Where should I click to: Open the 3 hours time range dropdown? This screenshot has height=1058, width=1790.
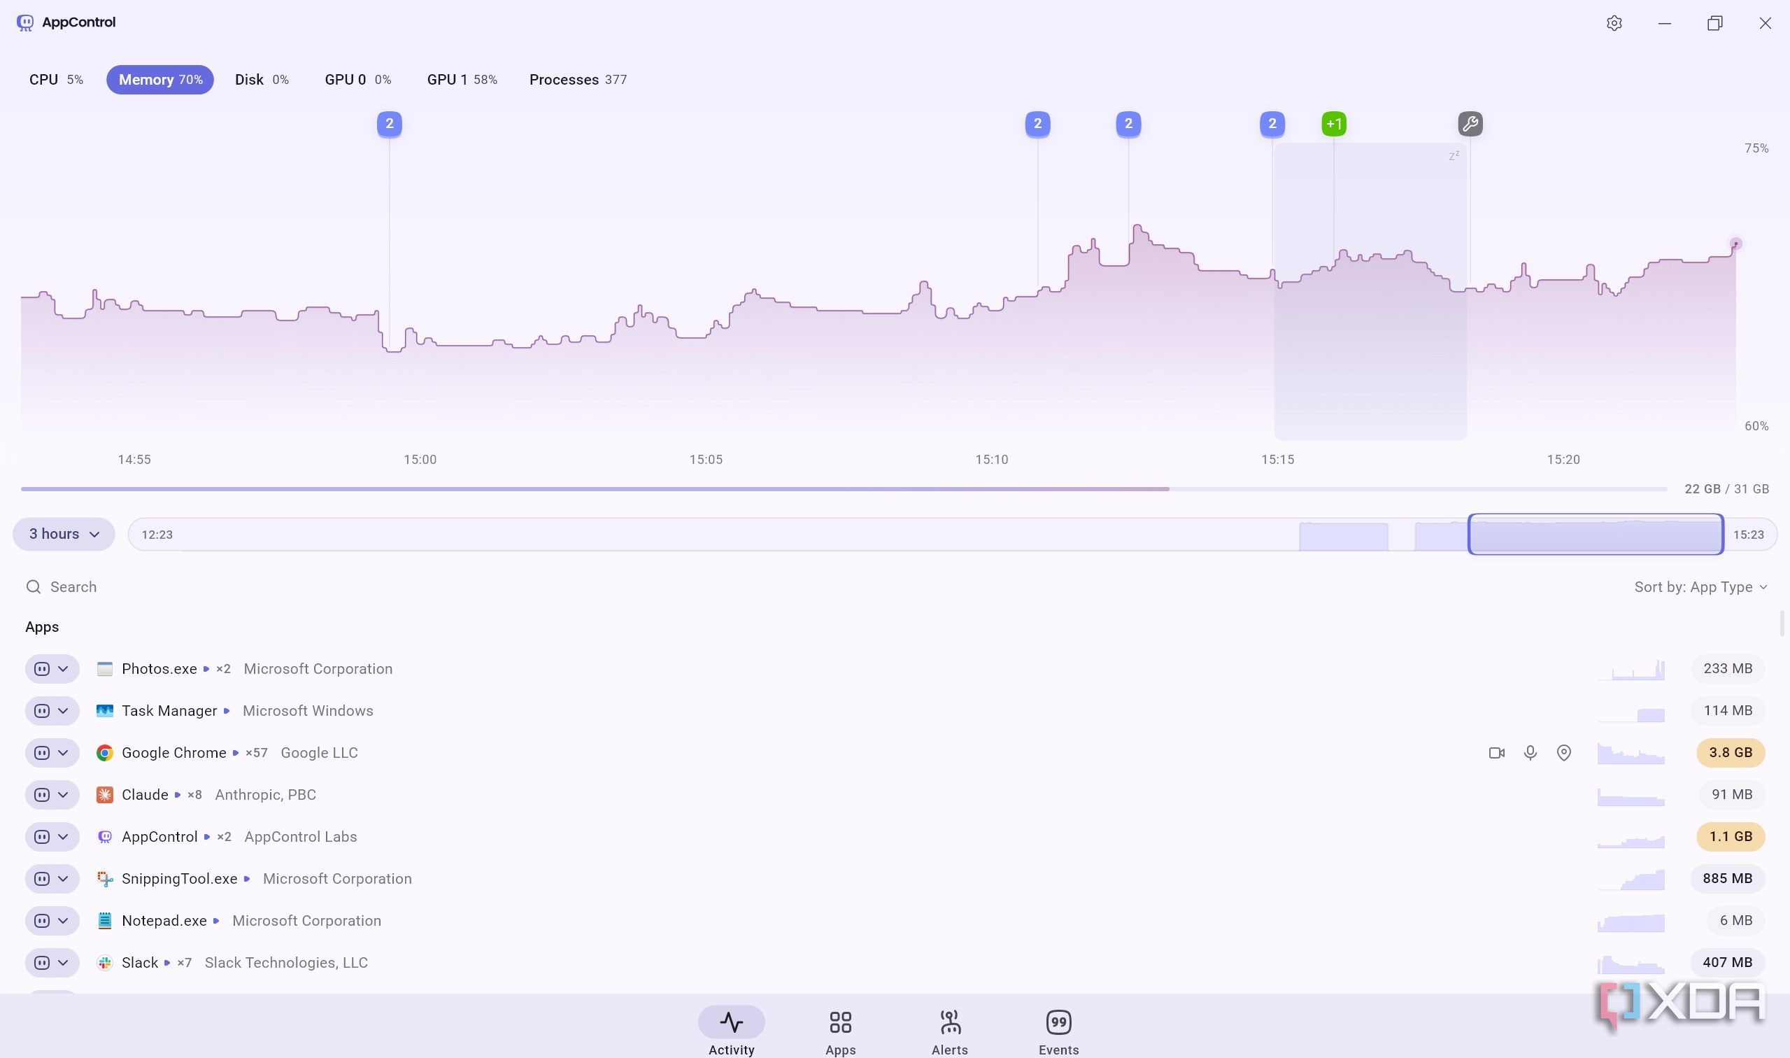pos(64,534)
